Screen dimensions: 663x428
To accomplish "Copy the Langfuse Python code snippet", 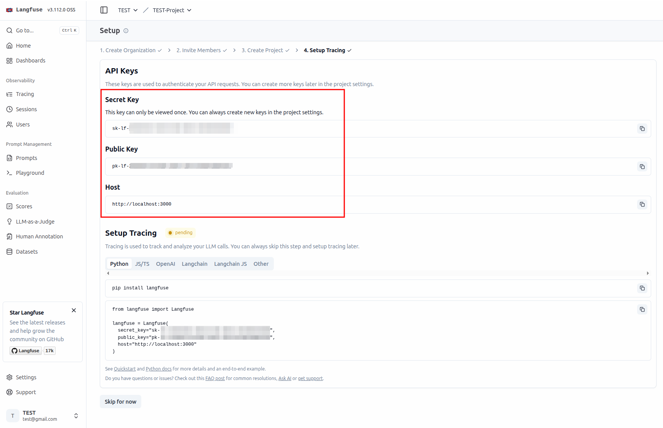I will [642, 310].
